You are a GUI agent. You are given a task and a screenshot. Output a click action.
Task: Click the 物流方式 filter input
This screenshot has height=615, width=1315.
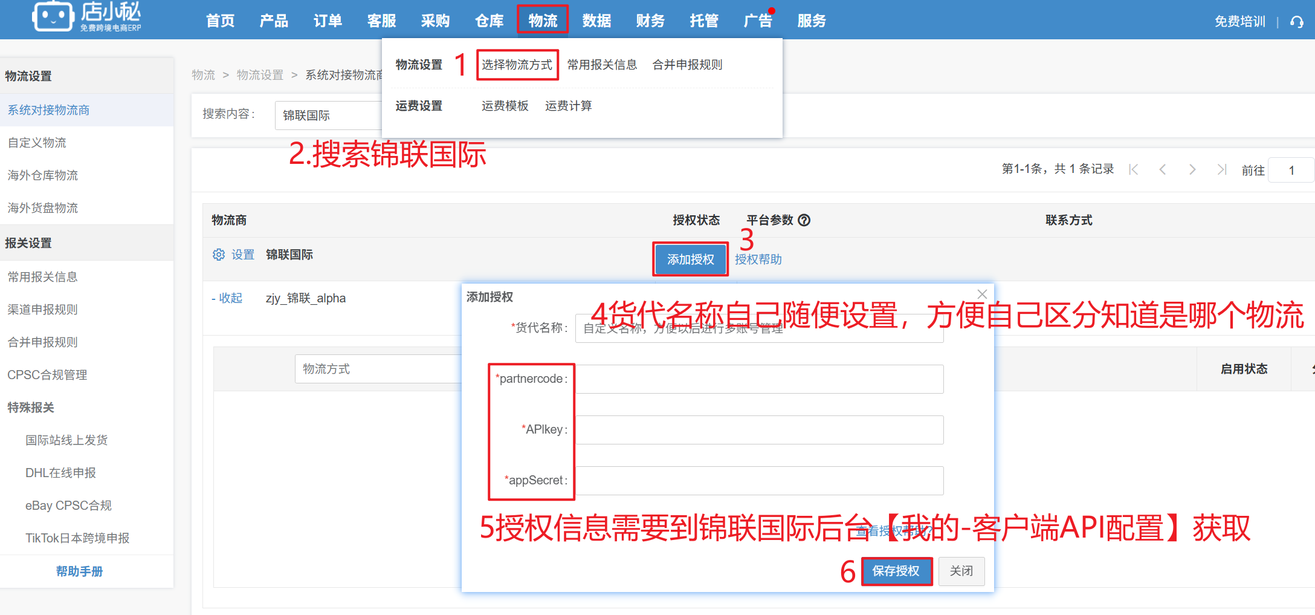tap(378, 369)
